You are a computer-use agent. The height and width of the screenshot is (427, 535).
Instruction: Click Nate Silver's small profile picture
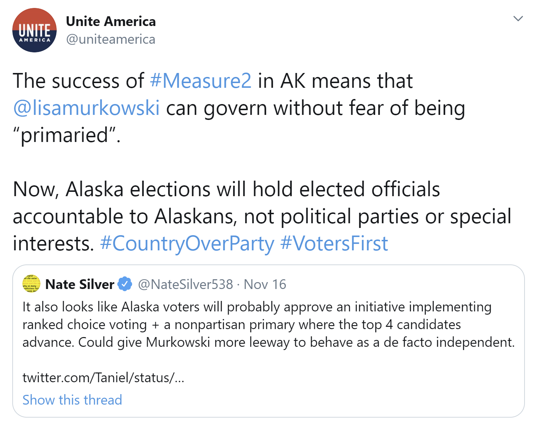coord(32,284)
